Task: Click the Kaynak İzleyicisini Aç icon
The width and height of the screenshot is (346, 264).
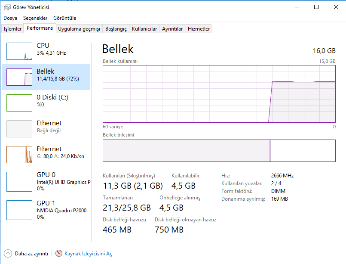Action: [59, 253]
